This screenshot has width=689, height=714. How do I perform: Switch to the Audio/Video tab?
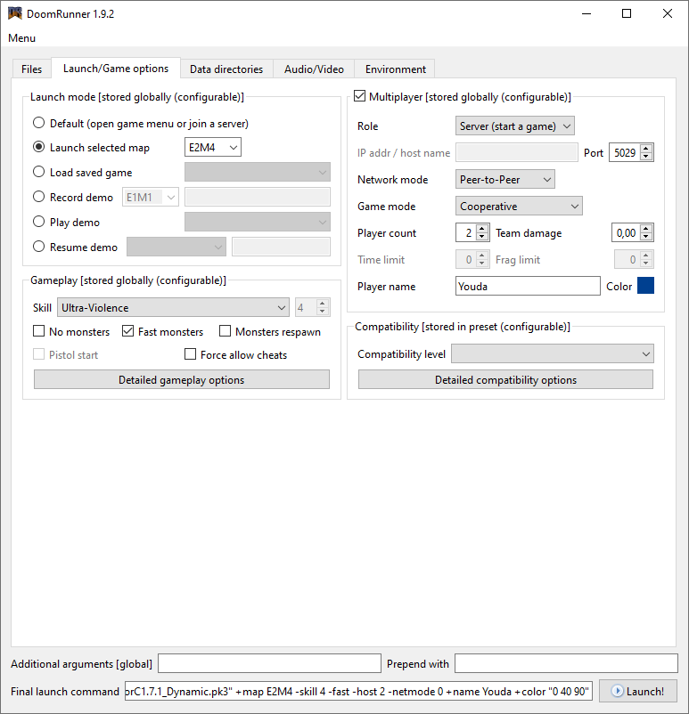[x=314, y=69]
